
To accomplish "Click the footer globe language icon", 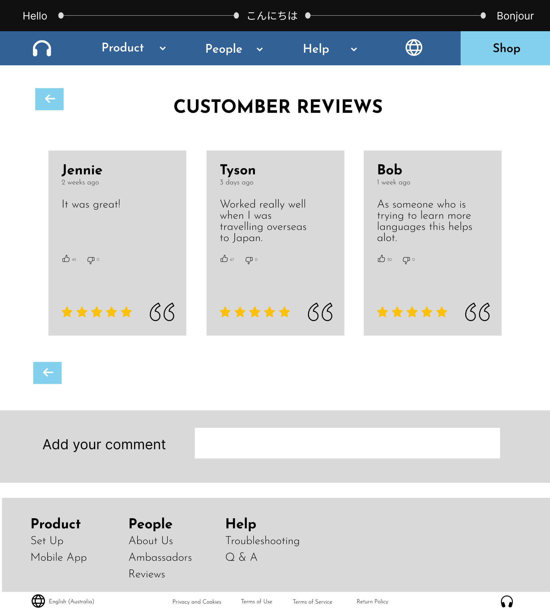I will point(38,601).
